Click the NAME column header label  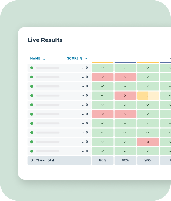tap(35, 58)
